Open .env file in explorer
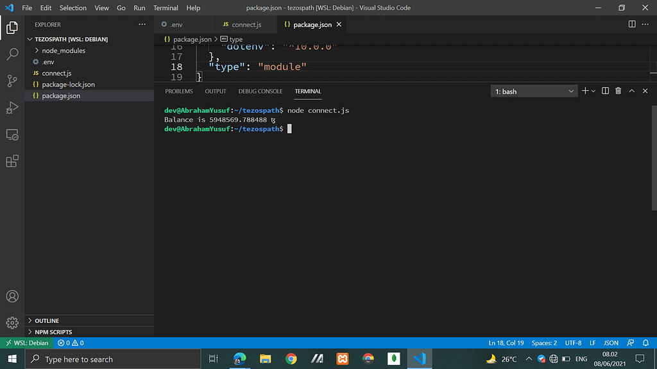Image resolution: width=657 pixels, height=369 pixels. (89, 62)
